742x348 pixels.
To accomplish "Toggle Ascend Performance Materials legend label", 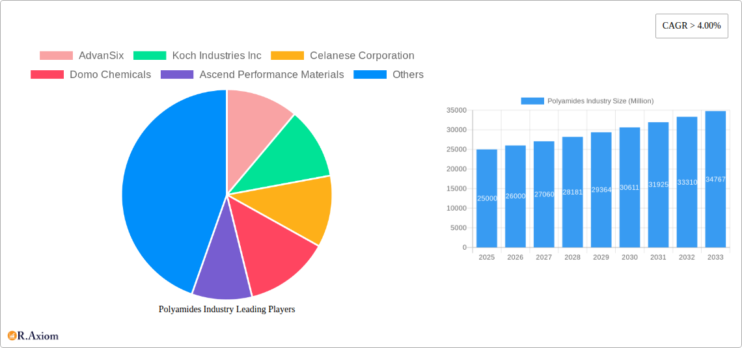I will click(271, 74).
